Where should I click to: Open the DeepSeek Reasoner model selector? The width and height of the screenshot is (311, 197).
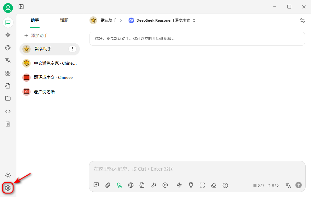162,20
